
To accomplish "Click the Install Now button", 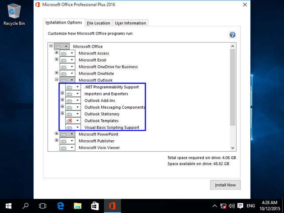I will [x=225, y=185].
